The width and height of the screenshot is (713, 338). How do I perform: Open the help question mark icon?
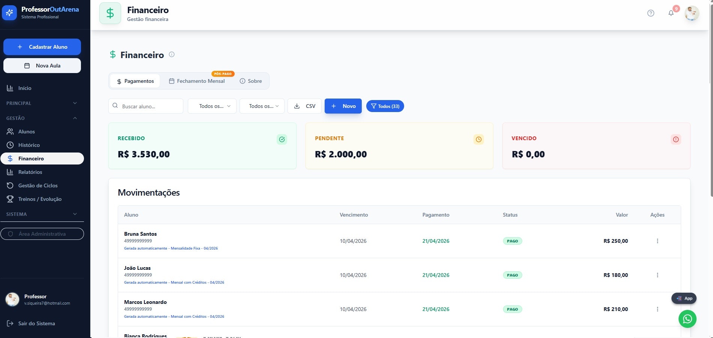[651, 13]
